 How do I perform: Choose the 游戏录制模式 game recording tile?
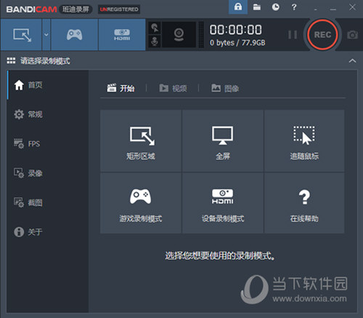(141, 203)
